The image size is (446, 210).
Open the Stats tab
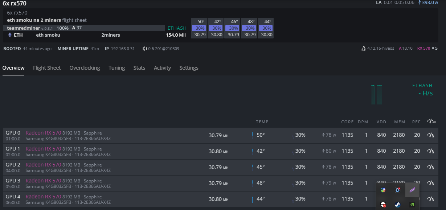(x=139, y=68)
